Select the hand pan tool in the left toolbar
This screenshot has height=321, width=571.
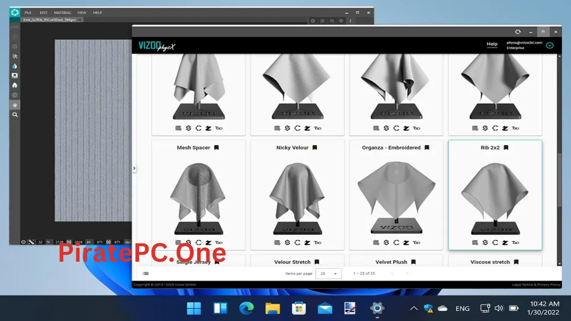pyautogui.click(x=15, y=105)
